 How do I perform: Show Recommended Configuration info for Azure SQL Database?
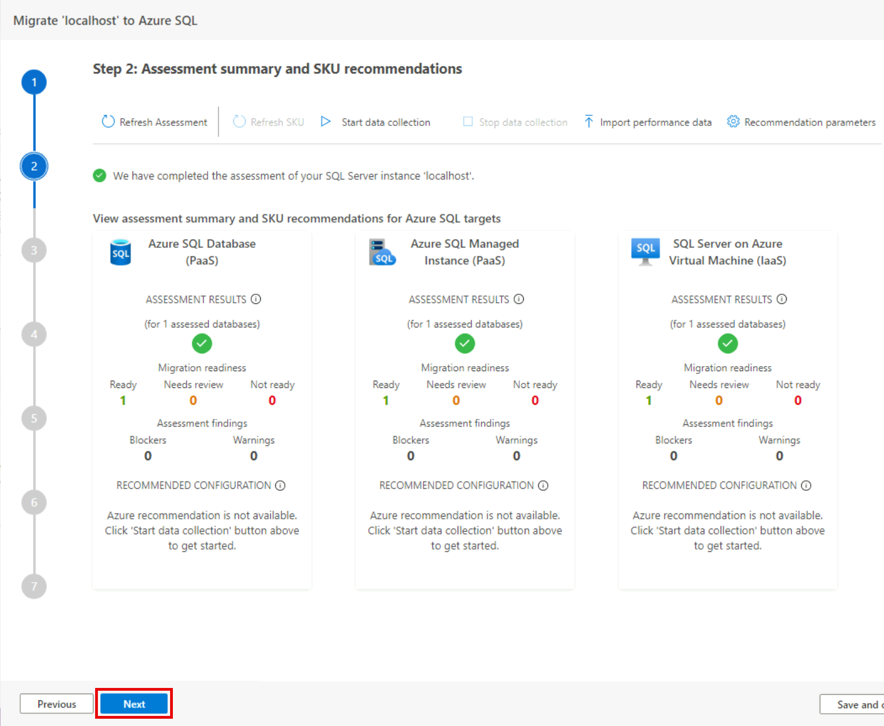click(x=280, y=485)
